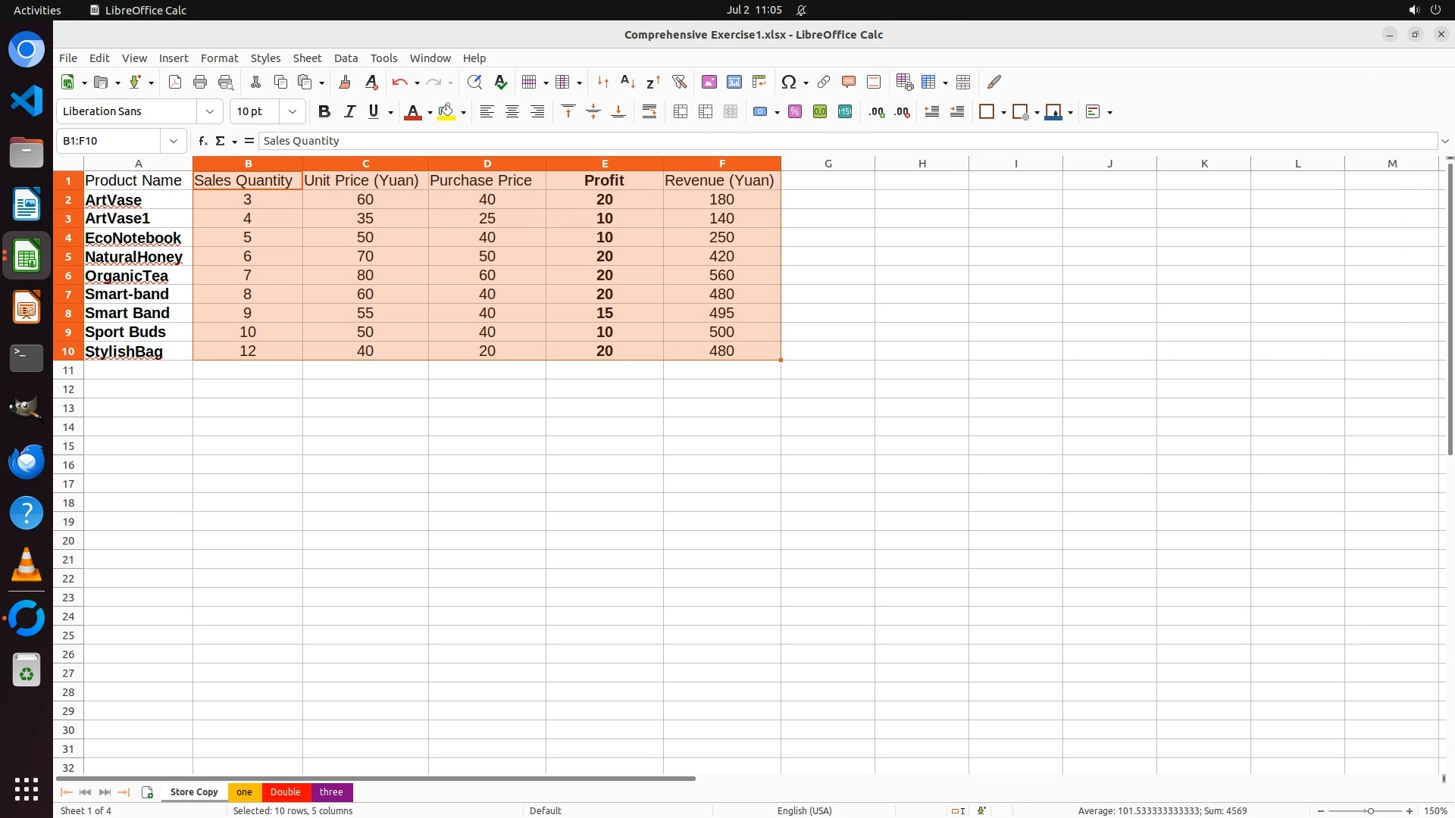
Task: Switch to the Double sheet tab
Action: click(x=286, y=791)
